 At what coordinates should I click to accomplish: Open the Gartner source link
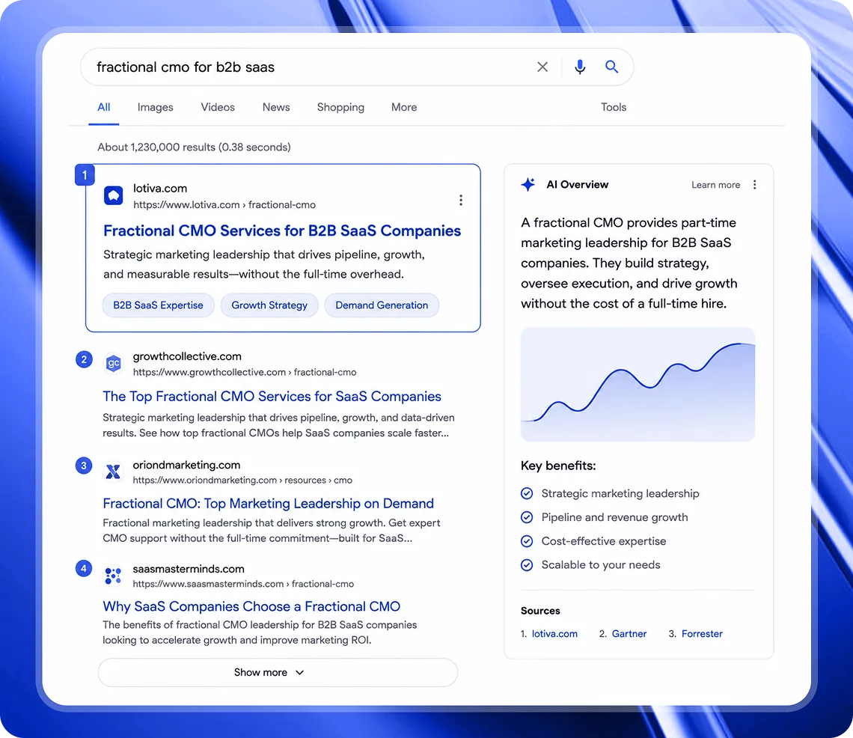629,633
